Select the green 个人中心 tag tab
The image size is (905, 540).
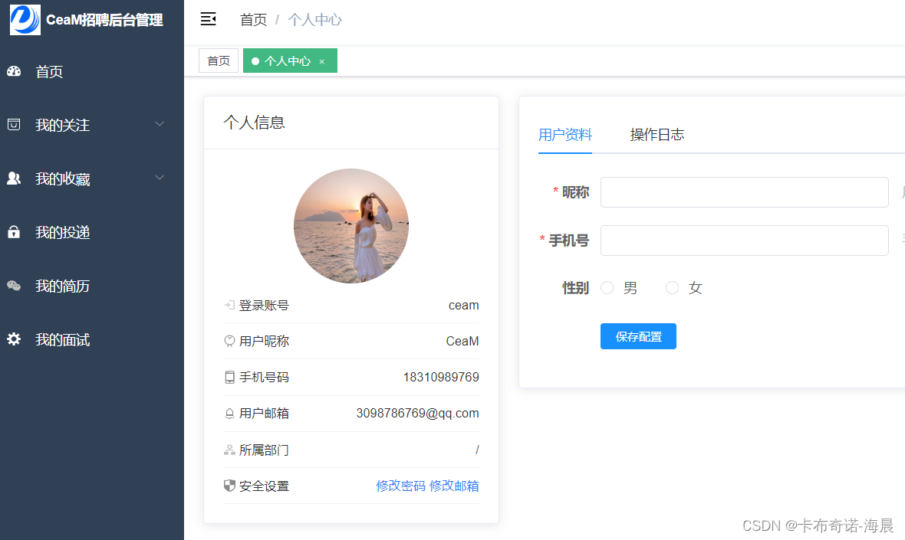[x=290, y=61]
